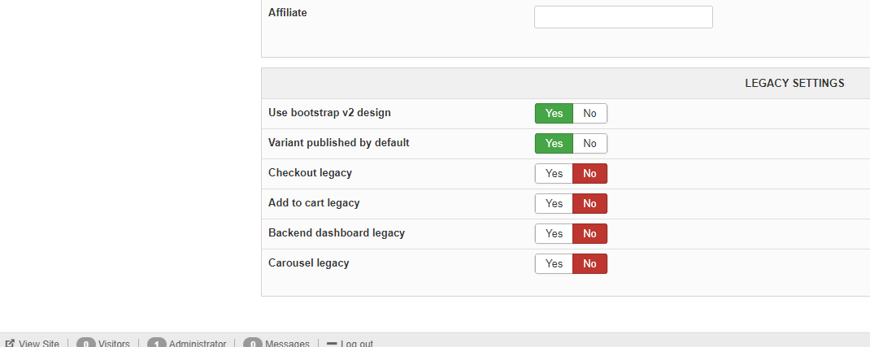The height and width of the screenshot is (347, 870).
Task: Click the Visitors count badge
Action: click(86, 344)
